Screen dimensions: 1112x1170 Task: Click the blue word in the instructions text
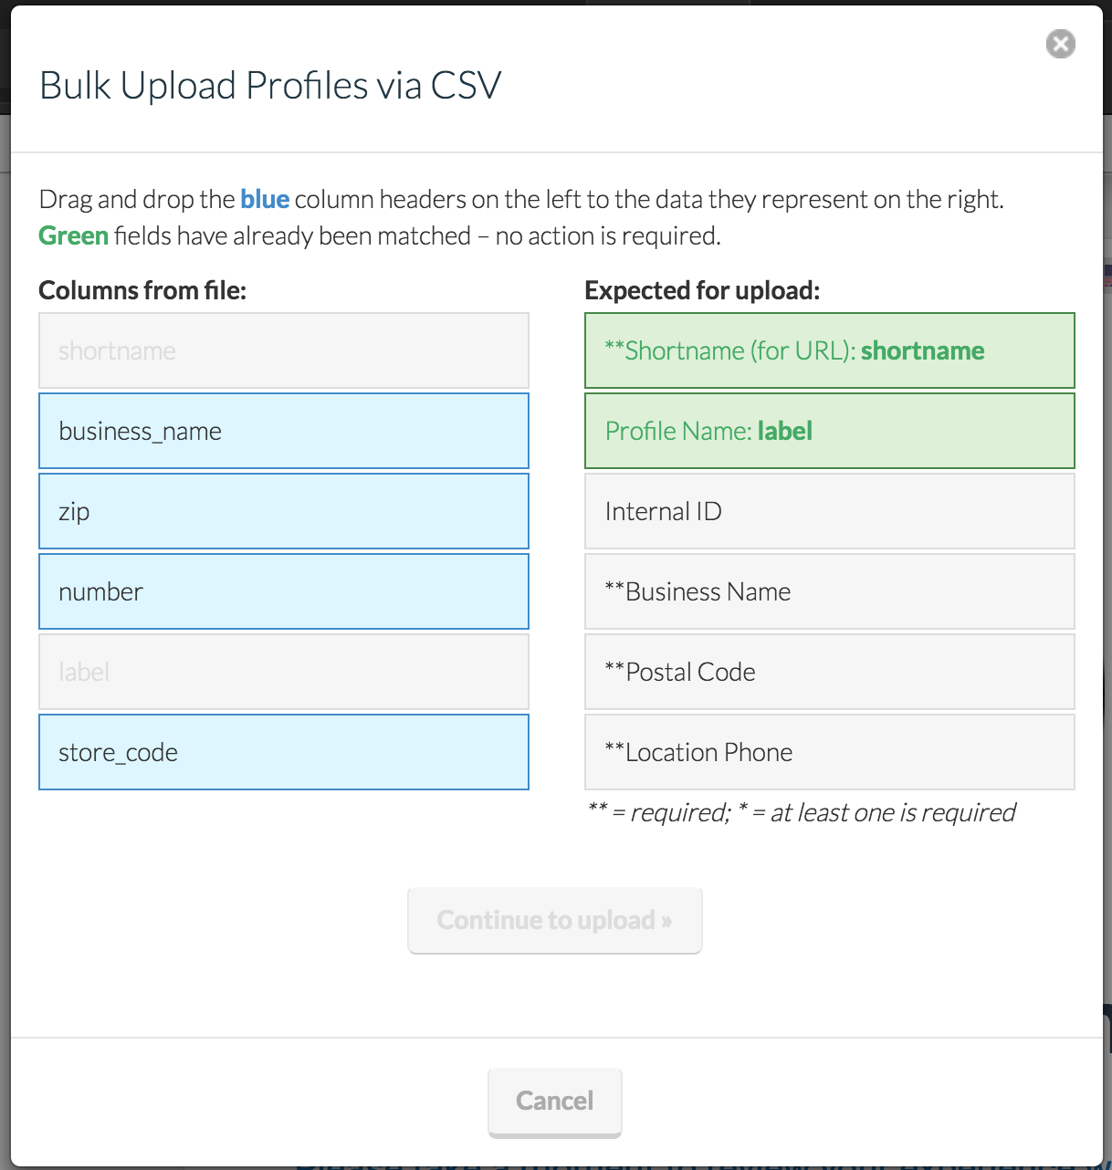[265, 199]
